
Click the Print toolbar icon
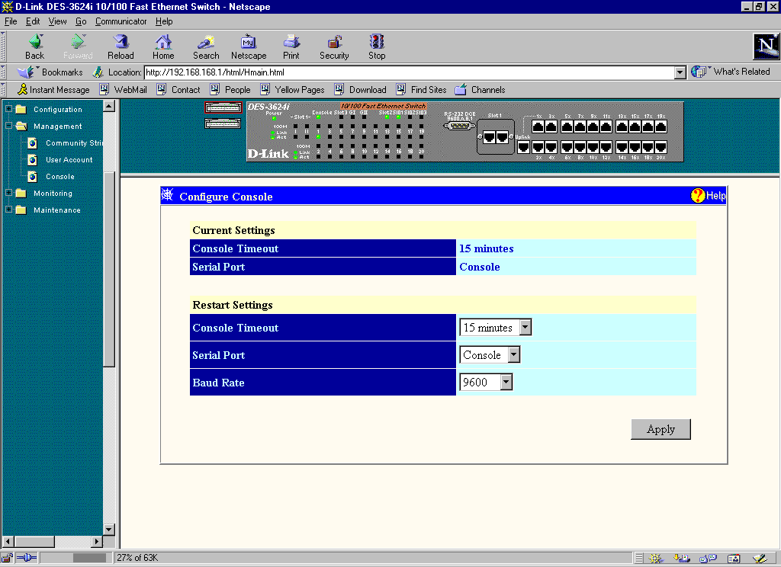[291, 46]
